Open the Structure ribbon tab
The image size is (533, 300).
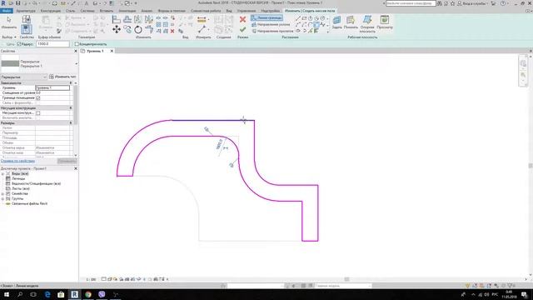pos(51,11)
